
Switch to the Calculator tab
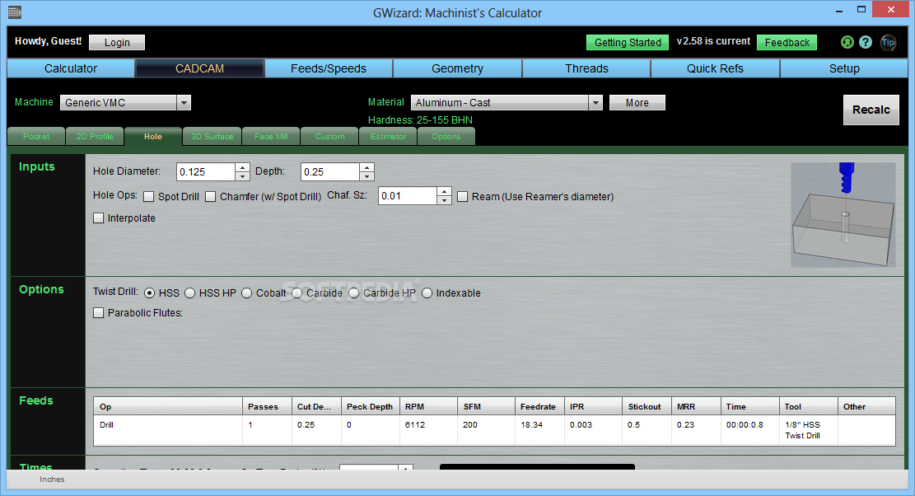click(x=71, y=68)
